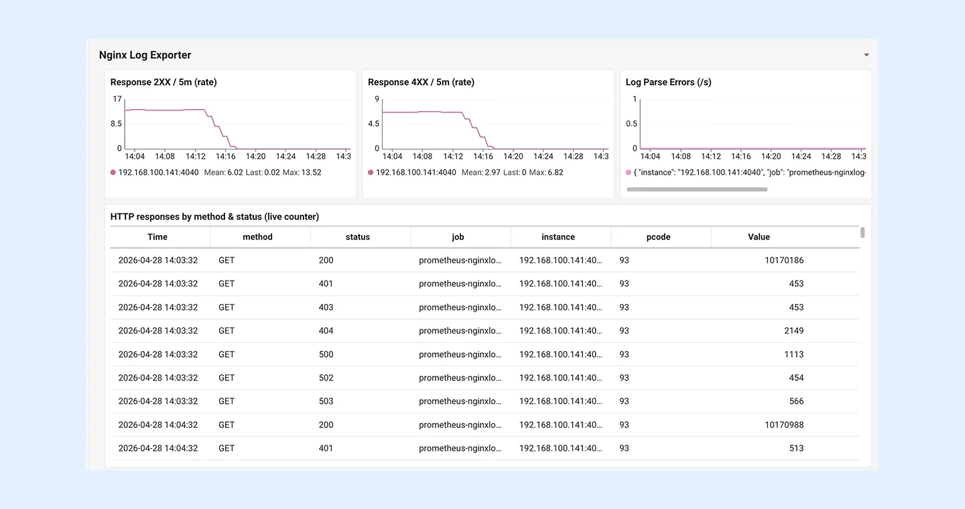This screenshot has width=965, height=509.
Task: Click the Mean: 6.02 stat in Response 2XX legend
Action: pyautogui.click(x=224, y=172)
